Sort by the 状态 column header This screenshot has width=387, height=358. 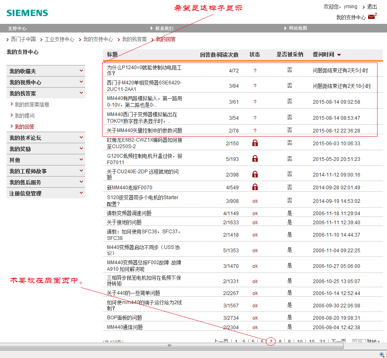pyautogui.click(x=255, y=55)
